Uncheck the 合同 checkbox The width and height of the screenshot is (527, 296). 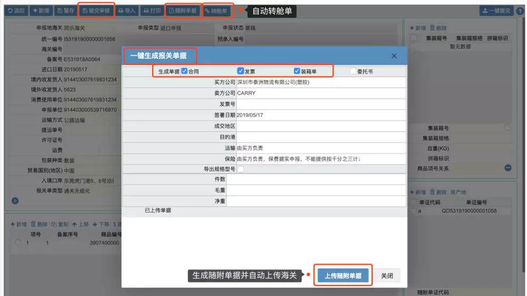pos(184,71)
